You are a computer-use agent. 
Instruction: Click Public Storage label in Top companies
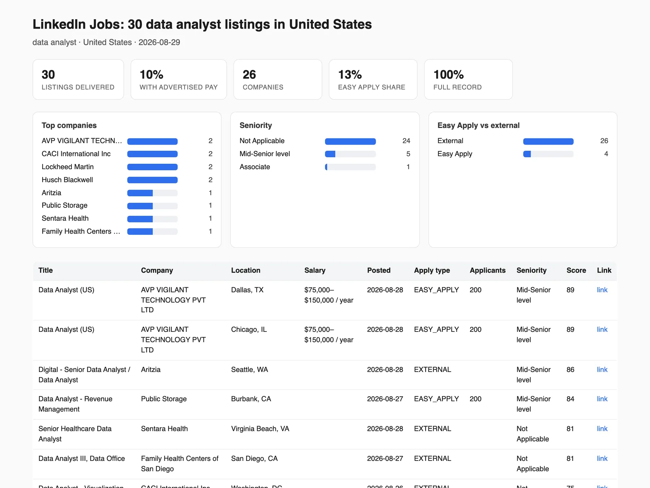(x=65, y=205)
